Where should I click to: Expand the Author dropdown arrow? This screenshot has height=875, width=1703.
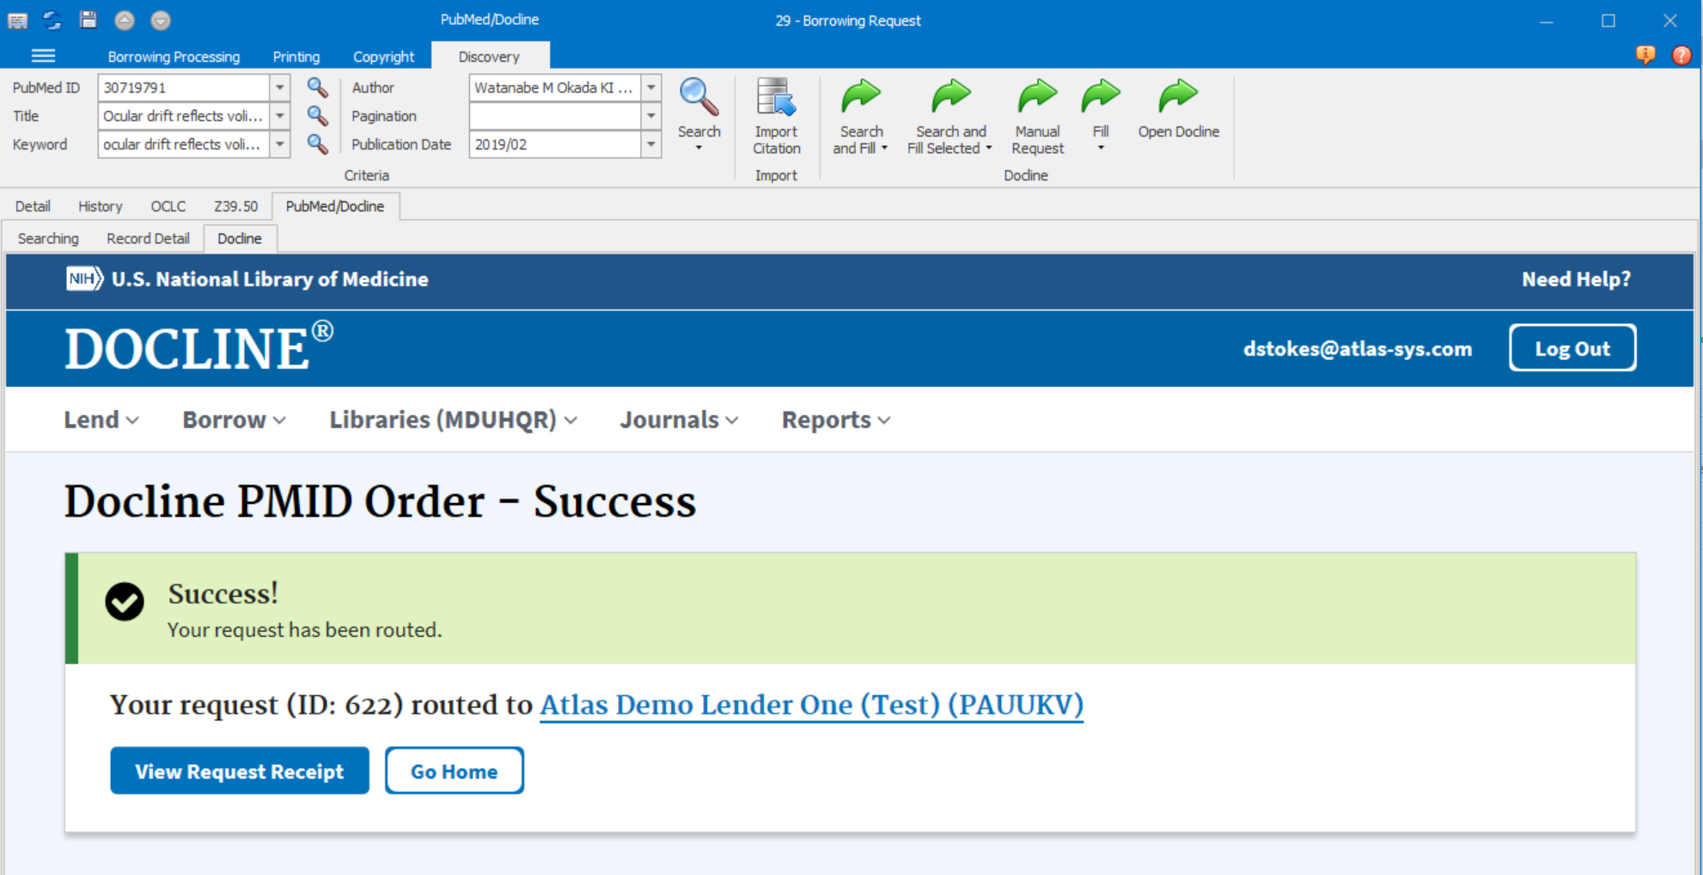(x=651, y=88)
